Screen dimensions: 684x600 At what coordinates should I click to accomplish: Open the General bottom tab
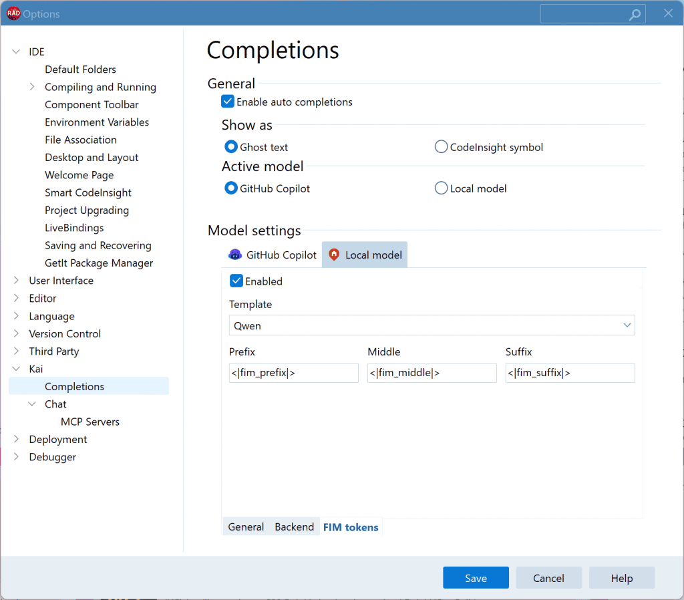[x=246, y=527]
